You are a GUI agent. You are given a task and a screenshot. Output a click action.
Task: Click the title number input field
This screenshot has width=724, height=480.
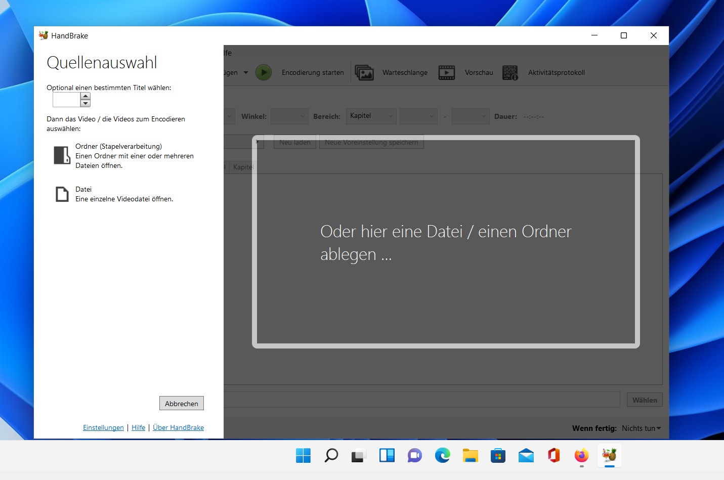(66, 100)
